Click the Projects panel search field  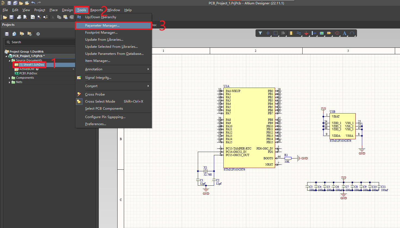[x=40, y=42]
